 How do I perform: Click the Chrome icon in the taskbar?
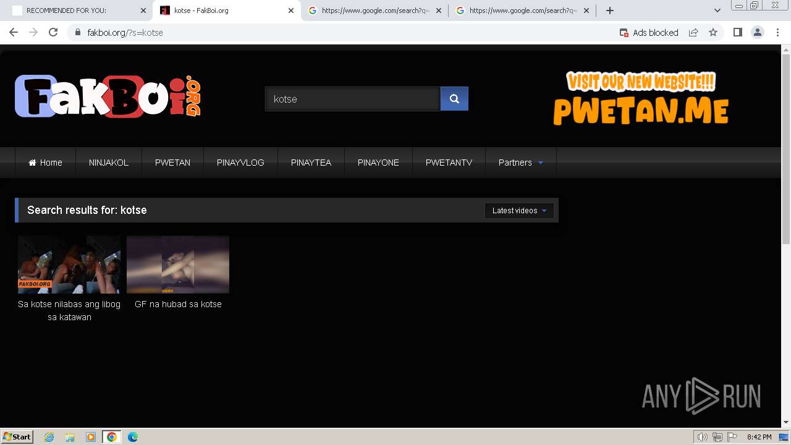point(112,437)
